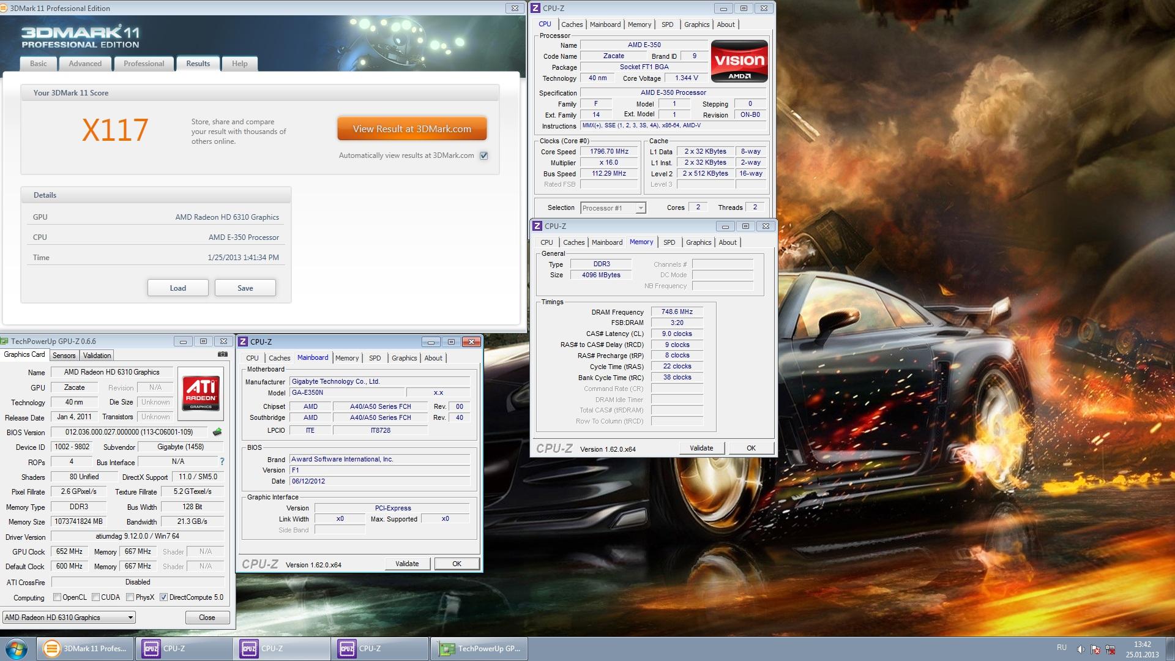Open the Processor #1 selection dropdown
The height and width of the screenshot is (661, 1175).
pyautogui.click(x=613, y=208)
